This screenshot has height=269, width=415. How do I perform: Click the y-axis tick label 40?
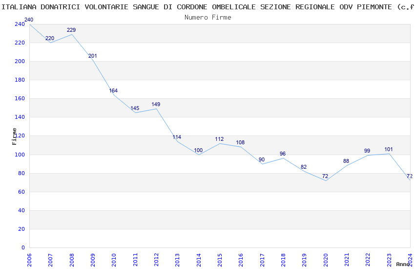[21, 210]
